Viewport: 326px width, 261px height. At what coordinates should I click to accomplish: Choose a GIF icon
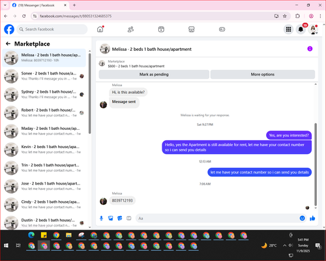coord(129,218)
